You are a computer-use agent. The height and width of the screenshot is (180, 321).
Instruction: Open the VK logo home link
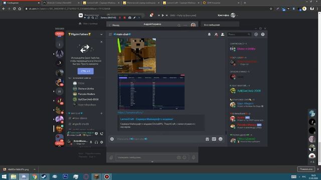81,15
